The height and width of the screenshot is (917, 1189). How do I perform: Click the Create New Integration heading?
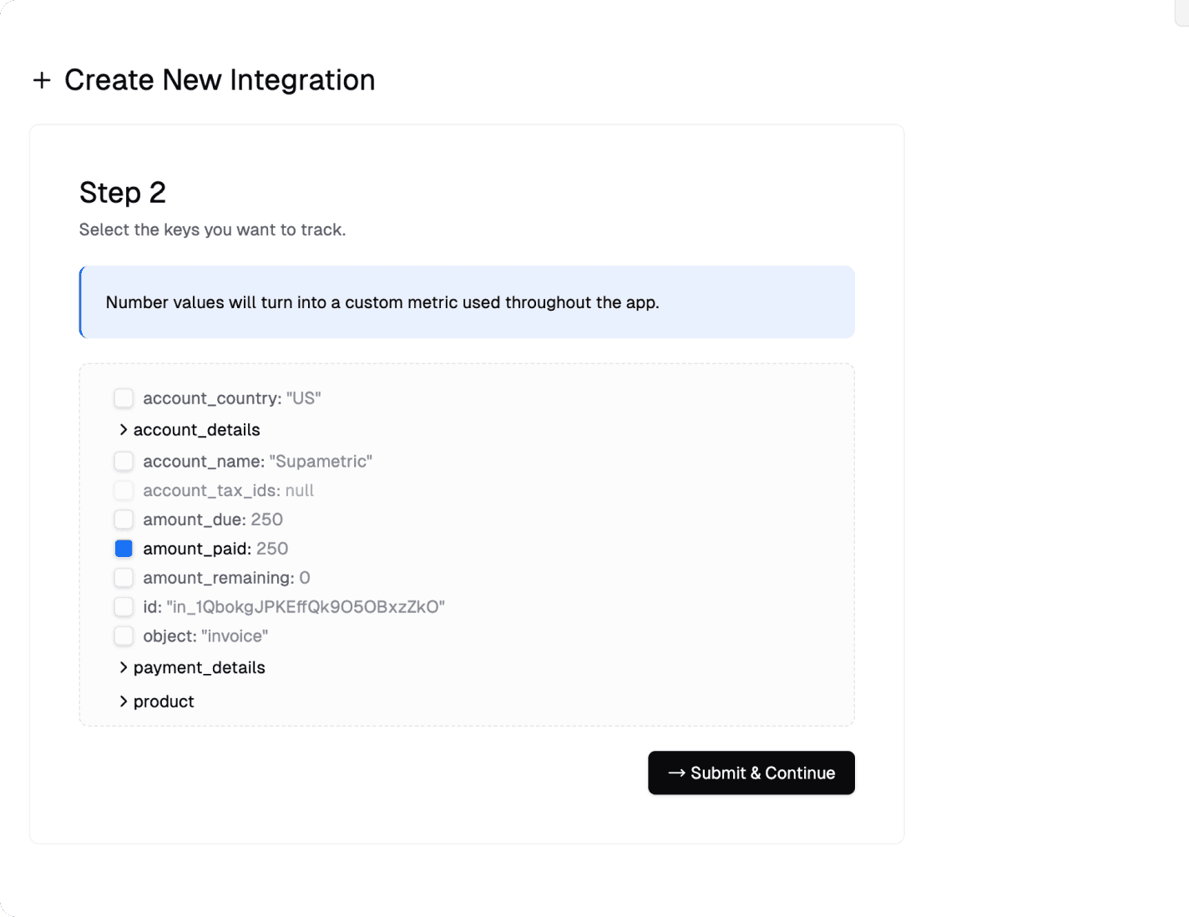220,80
